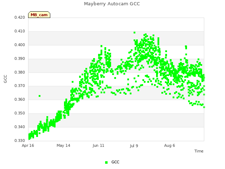
Task: Click the GCC legend label
Action: (x=115, y=162)
